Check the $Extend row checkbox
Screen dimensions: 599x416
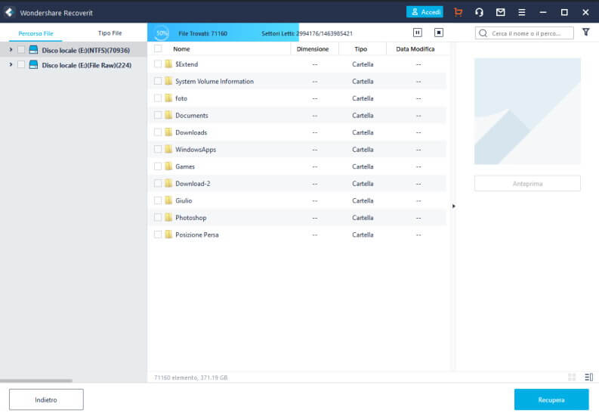(158, 64)
